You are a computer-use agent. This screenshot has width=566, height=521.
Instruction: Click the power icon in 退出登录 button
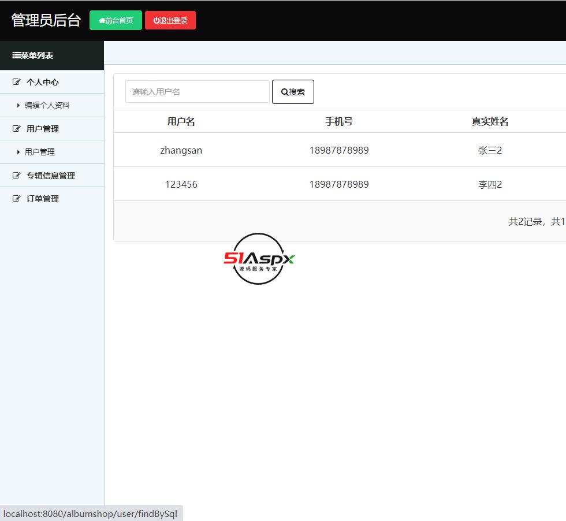pyautogui.click(x=157, y=21)
